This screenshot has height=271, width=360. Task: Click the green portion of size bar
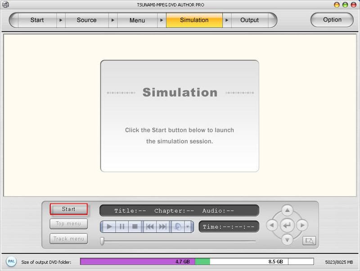[202, 262]
